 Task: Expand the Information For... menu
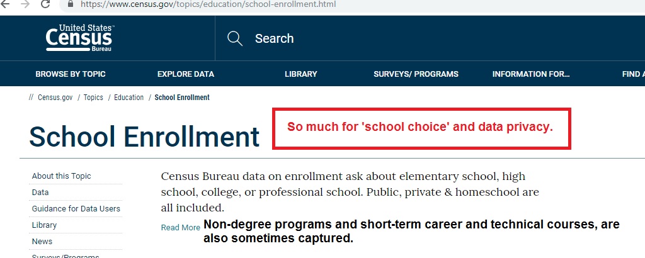(x=531, y=74)
